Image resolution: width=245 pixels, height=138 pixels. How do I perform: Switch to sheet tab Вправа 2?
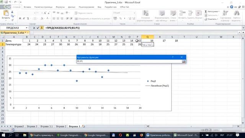pyautogui.click(x=61, y=126)
